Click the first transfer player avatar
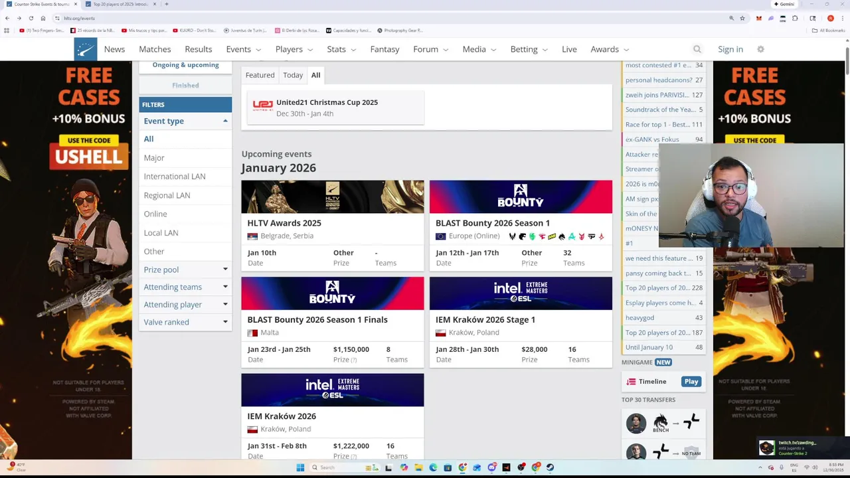850x478 pixels. click(x=636, y=423)
